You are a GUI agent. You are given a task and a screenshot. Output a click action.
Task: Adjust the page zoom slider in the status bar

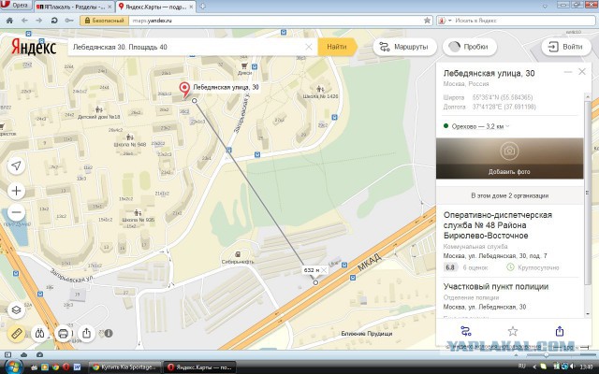coord(547,355)
